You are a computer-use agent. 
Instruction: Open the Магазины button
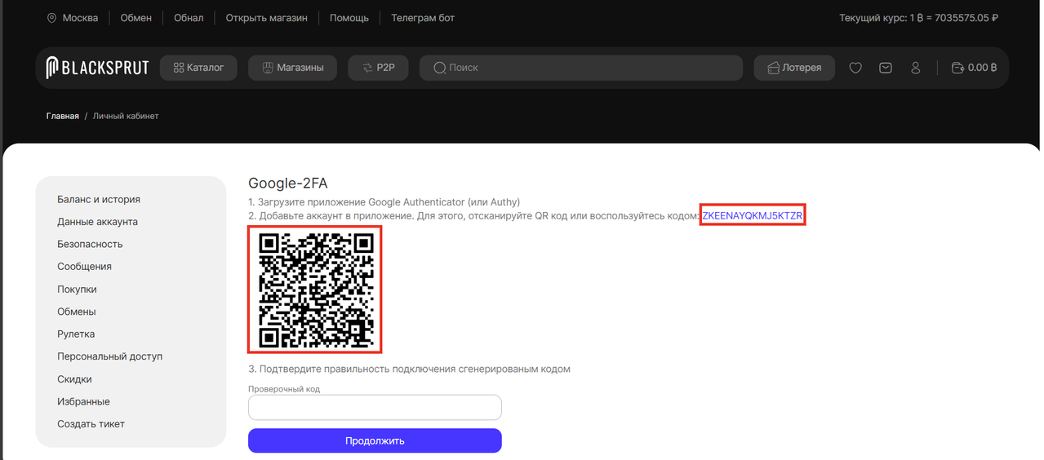coord(292,68)
